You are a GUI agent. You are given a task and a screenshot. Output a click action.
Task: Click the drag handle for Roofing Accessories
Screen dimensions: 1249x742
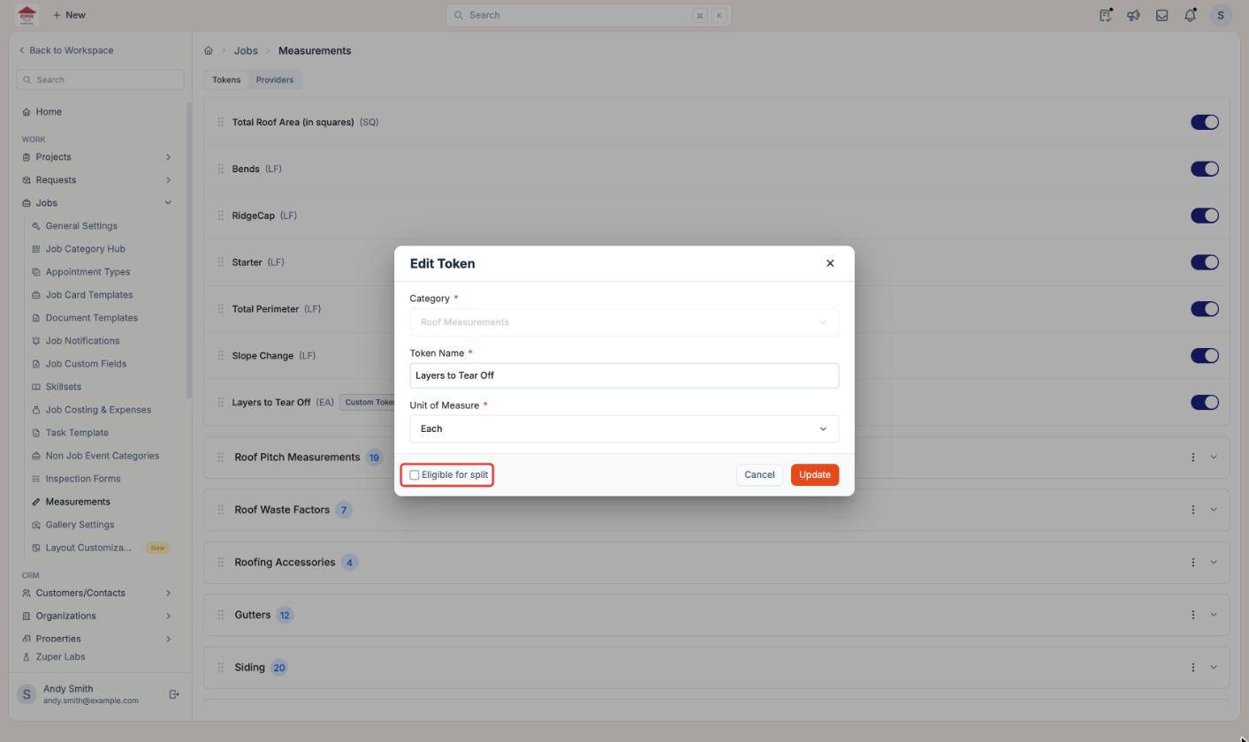pos(220,563)
